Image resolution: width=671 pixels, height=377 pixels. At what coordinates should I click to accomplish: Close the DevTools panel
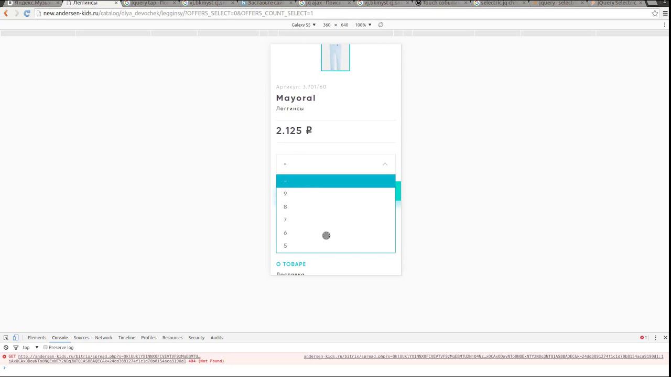pos(665,338)
